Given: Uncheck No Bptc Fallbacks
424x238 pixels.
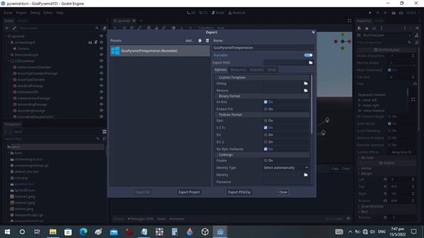Looking at the screenshot, I should pyautogui.click(x=266, y=149).
